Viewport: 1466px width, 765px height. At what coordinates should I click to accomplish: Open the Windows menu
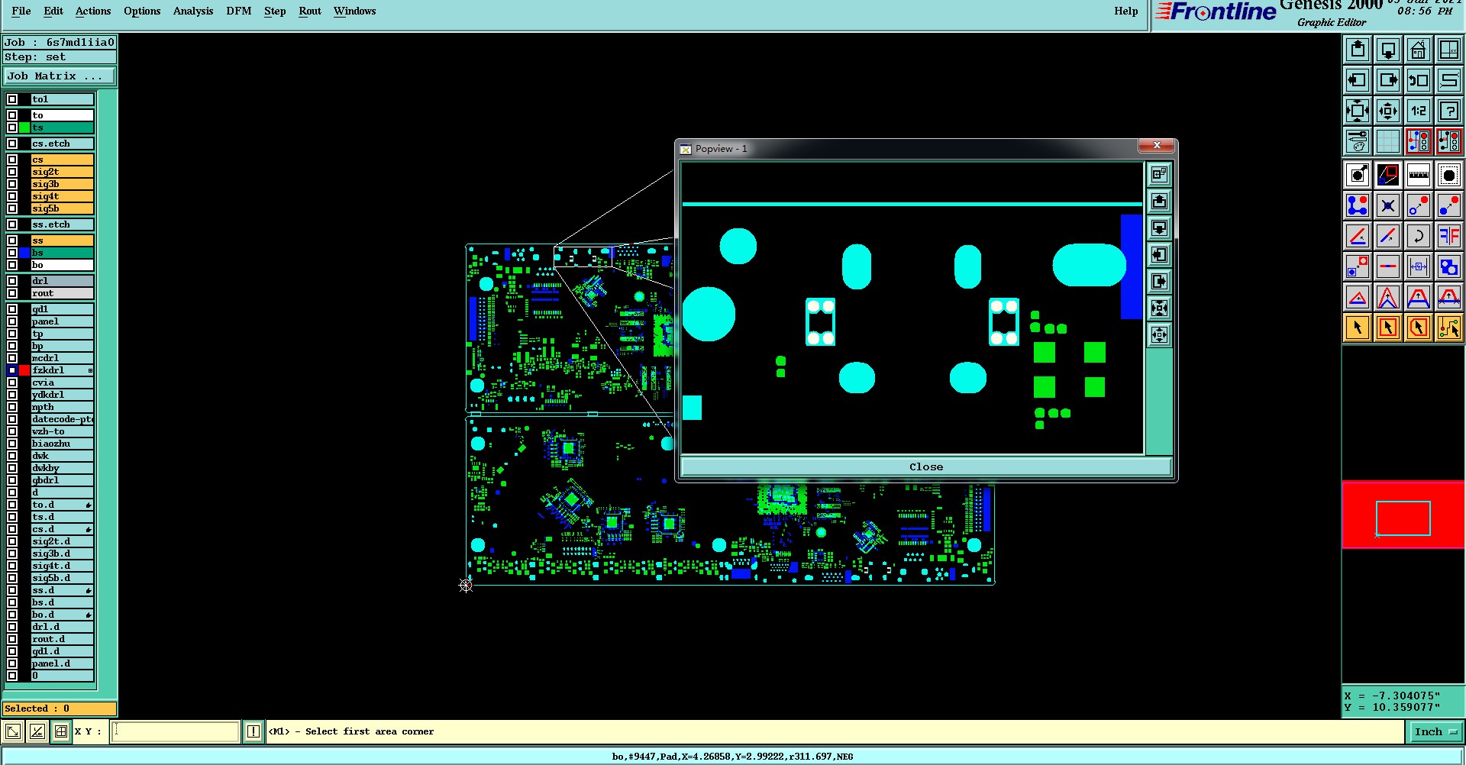[x=355, y=11]
